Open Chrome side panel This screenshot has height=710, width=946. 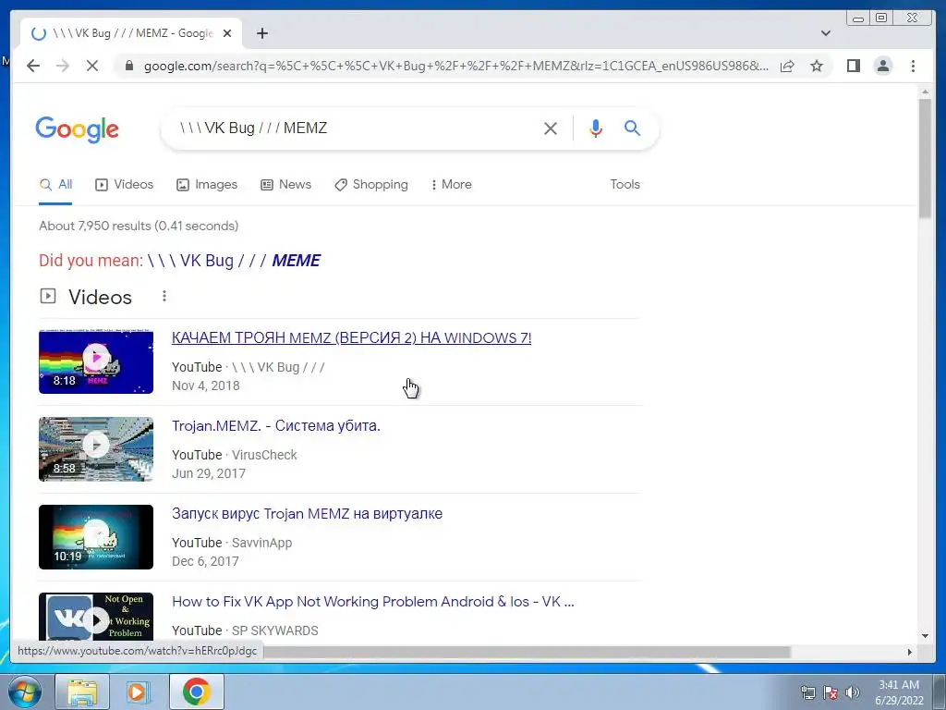click(853, 66)
